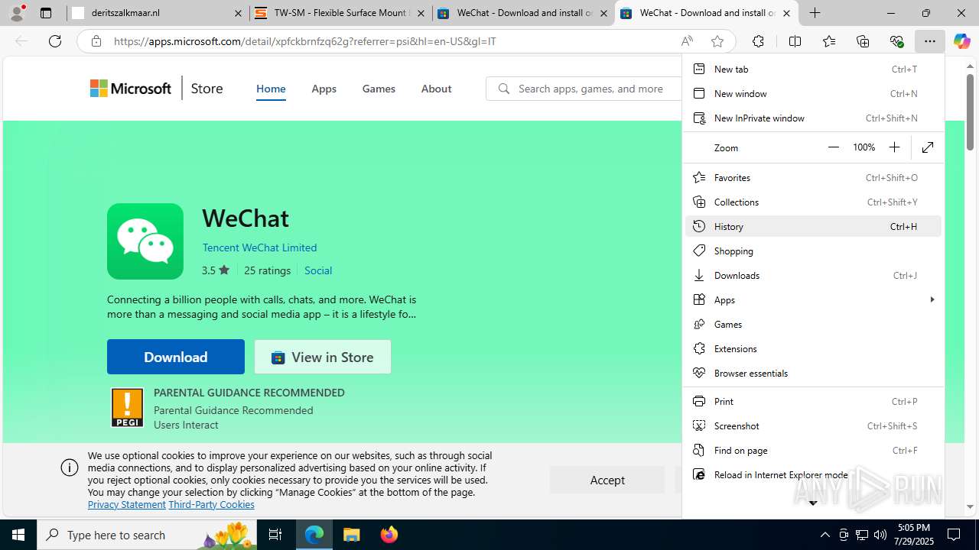Open Favorites from the menu
Image resolution: width=979 pixels, height=550 pixels.
(x=813, y=177)
